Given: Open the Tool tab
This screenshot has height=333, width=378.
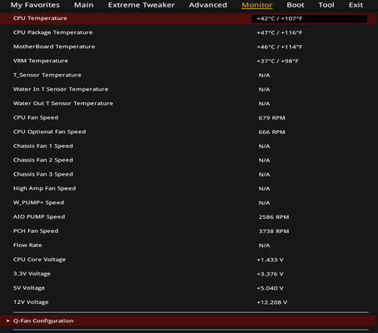Looking at the screenshot, I should click(326, 5).
